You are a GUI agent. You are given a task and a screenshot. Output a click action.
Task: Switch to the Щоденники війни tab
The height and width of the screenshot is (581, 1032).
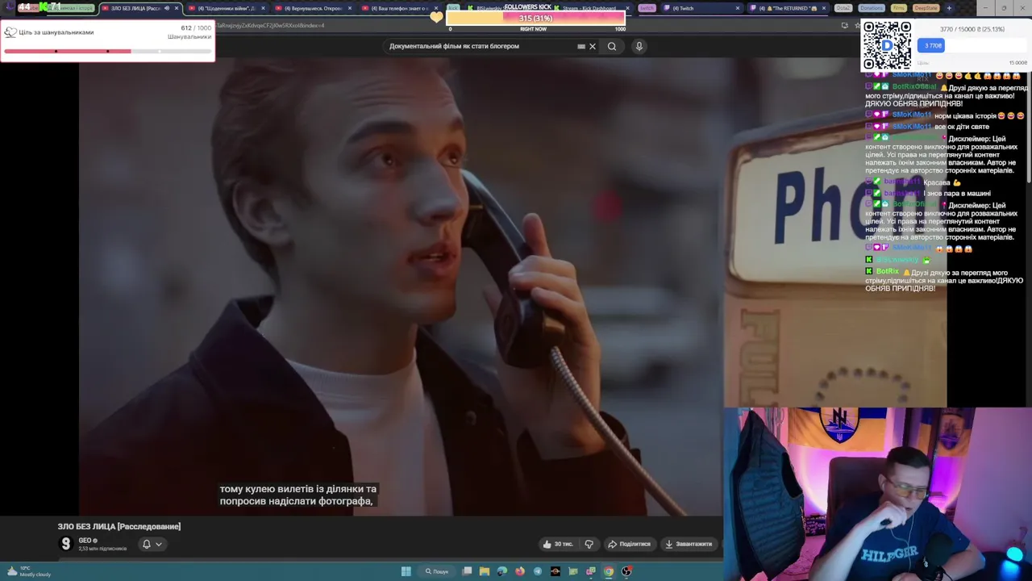tap(227, 8)
